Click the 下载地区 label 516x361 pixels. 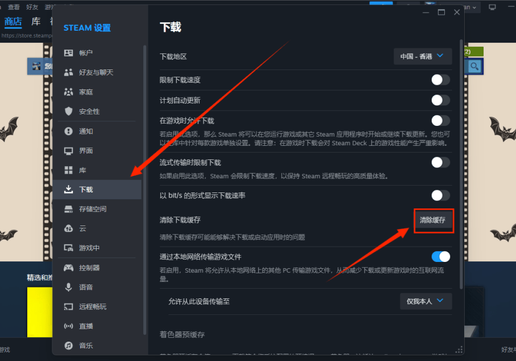coord(173,56)
